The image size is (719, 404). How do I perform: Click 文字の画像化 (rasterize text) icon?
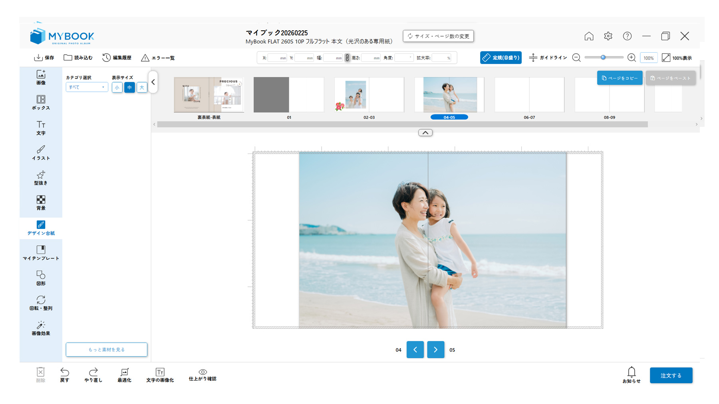160,375
